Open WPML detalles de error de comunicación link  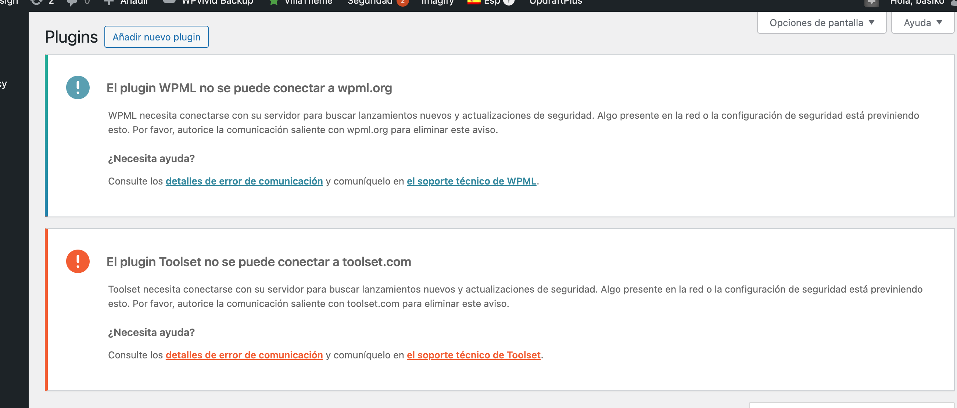[244, 181]
